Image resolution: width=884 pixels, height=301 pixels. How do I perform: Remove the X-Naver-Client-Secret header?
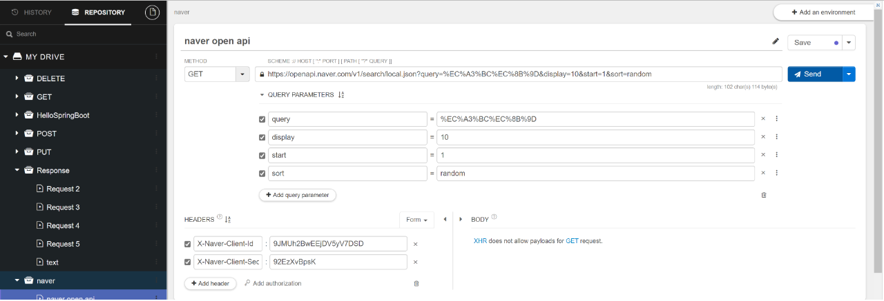point(416,262)
